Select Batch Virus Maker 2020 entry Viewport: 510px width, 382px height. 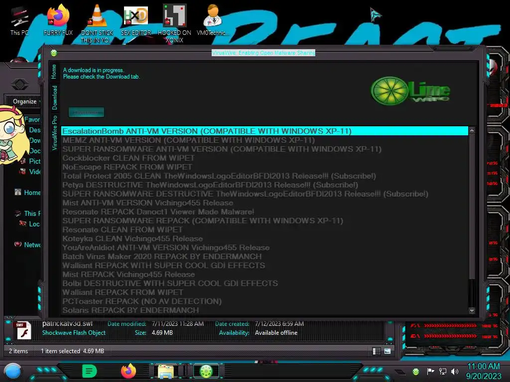point(264,257)
